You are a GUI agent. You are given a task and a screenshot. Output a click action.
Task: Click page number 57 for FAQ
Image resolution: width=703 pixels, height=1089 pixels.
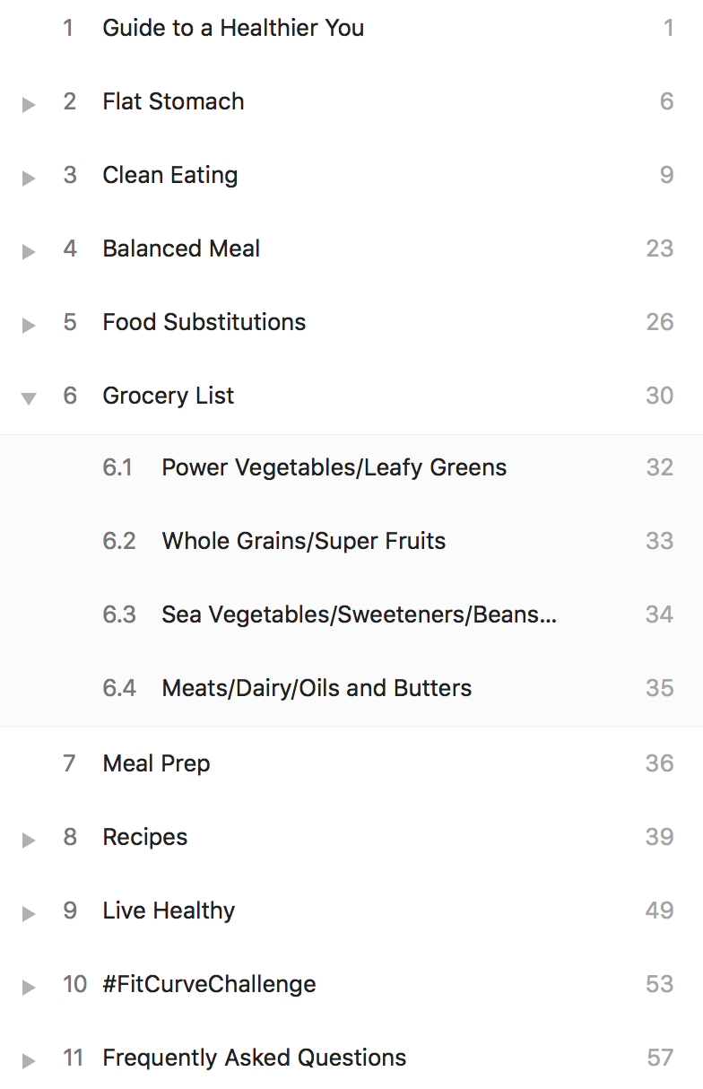(660, 1059)
